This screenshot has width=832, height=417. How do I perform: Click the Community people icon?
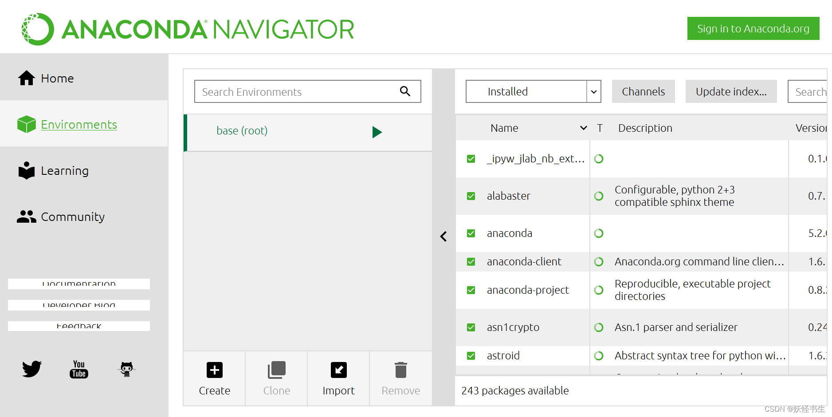tap(27, 216)
